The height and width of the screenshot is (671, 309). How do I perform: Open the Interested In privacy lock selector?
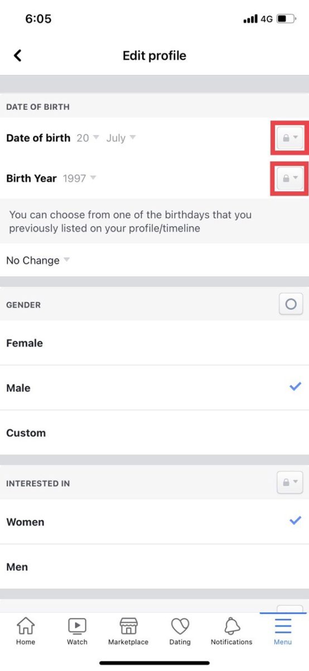(x=290, y=482)
